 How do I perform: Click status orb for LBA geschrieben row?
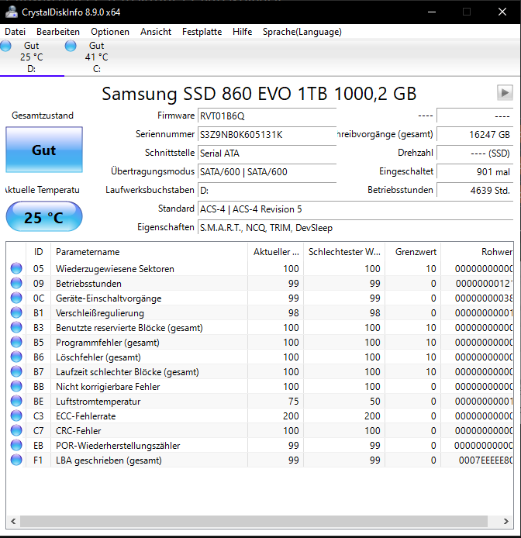point(16,460)
